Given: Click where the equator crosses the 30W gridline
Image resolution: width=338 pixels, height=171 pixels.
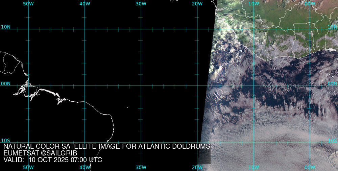Looking at the screenshot, I should tap(141, 85).
